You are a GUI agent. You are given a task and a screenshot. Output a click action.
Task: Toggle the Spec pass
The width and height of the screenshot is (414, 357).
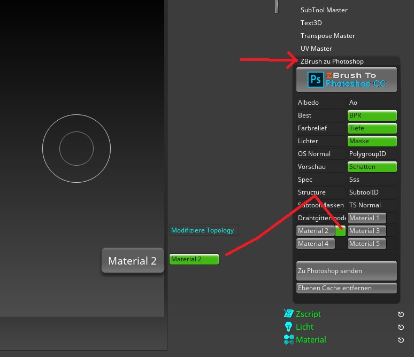(320, 180)
